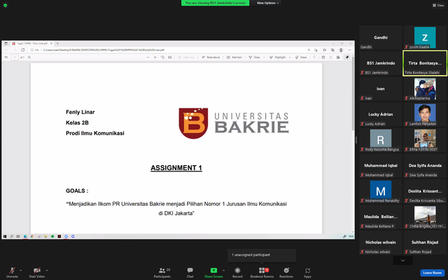Click Leave Room button

[x=432, y=272]
